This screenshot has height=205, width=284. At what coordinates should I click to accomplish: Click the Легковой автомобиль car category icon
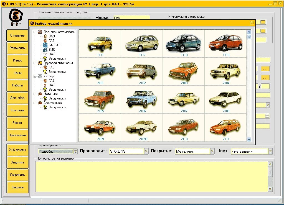point(40,32)
